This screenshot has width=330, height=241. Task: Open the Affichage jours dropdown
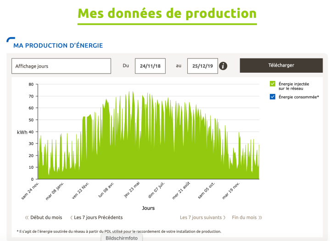point(61,66)
